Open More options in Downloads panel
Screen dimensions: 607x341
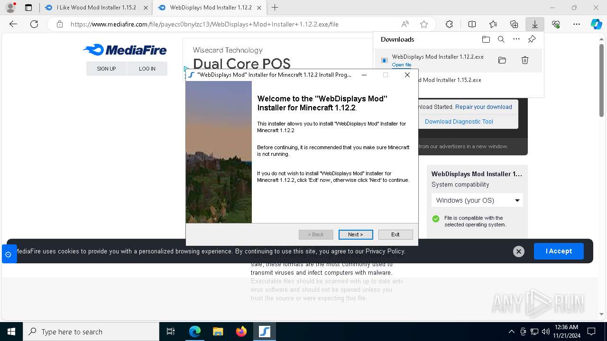tap(516, 39)
